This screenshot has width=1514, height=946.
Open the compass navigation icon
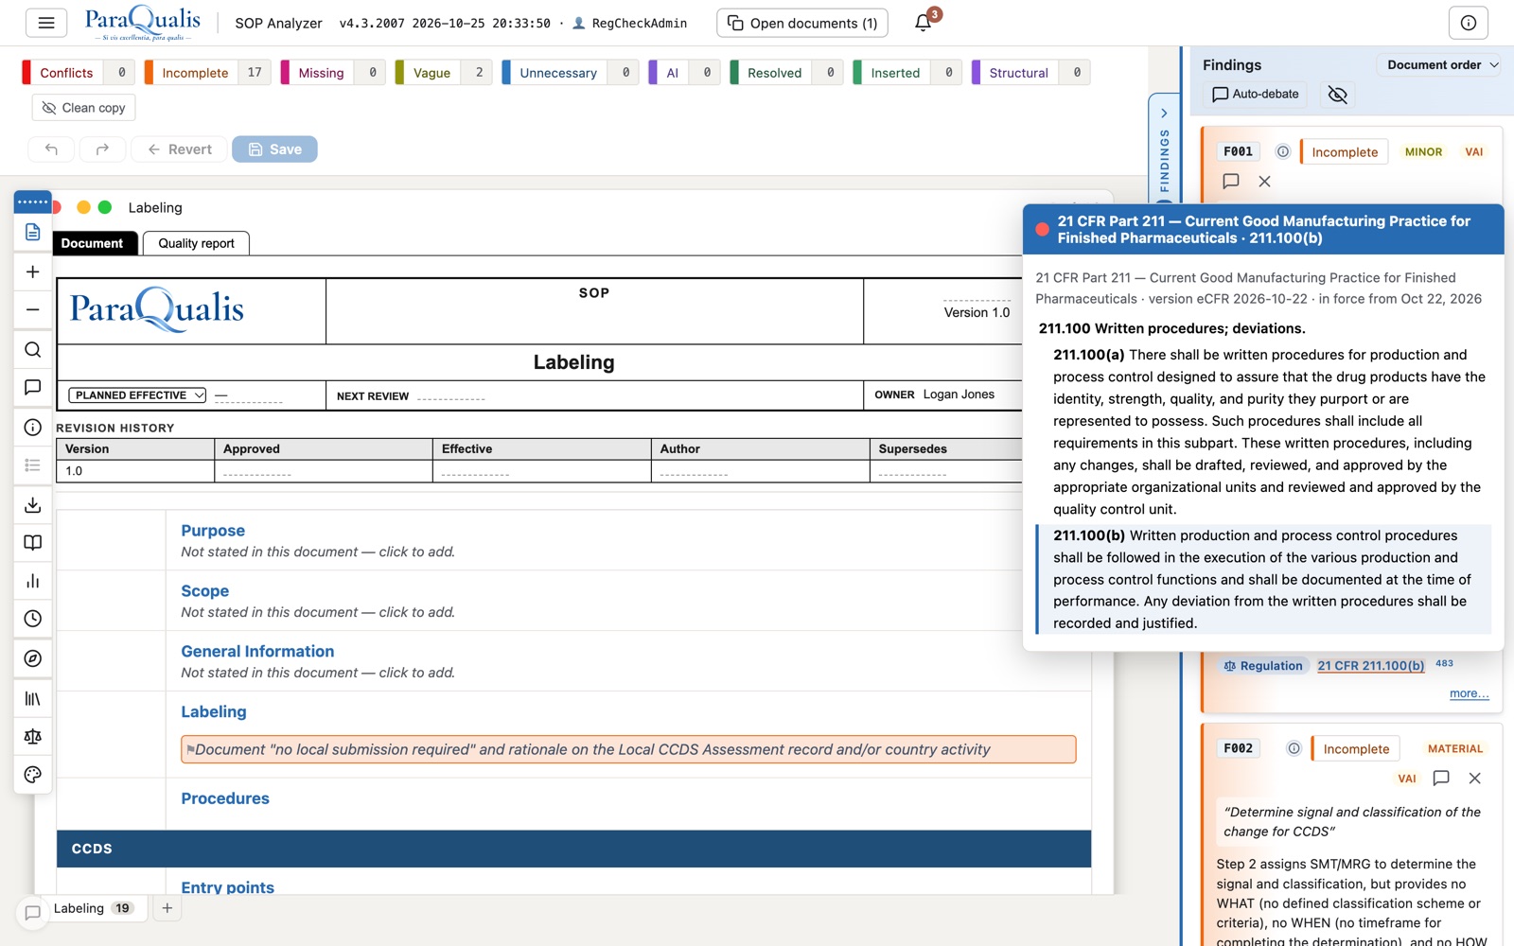coord(33,658)
